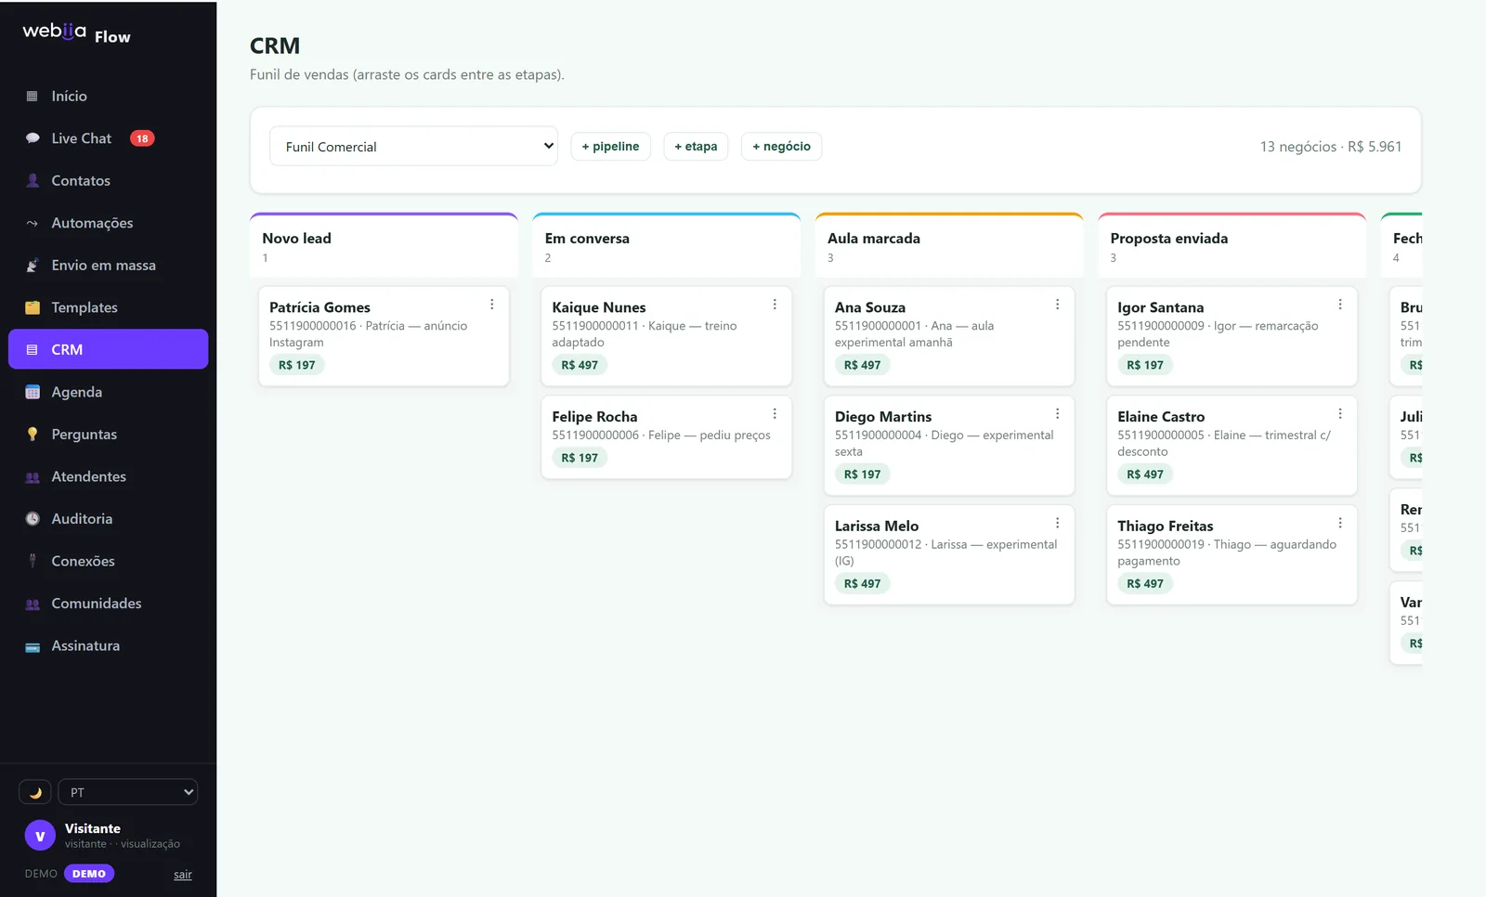
Task: Click the Atendentes people icon
Action: click(x=33, y=476)
